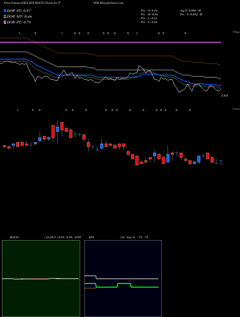This screenshot has width=240, height=317.
Task: Click the 'Avg V: 0.006 M' value
Action: click(190, 11)
